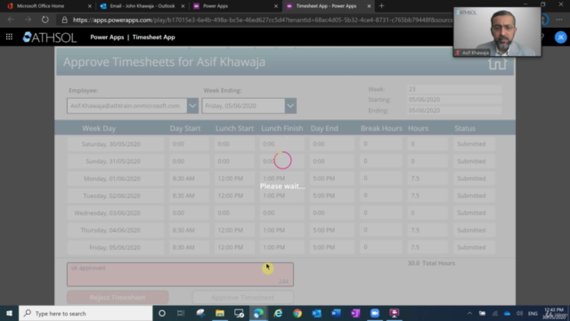Open the Power Apps waffle app launcher
This screenshot has height=321, width=570.
pos(9,37)
